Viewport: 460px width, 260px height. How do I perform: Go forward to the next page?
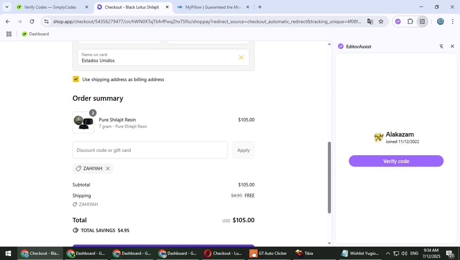[20, 21]
